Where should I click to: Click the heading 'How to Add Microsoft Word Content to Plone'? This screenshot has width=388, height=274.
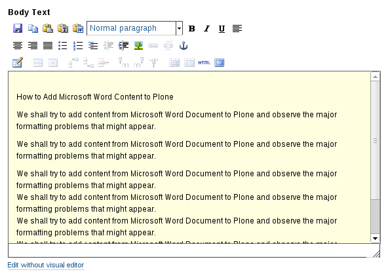point(95,97)
